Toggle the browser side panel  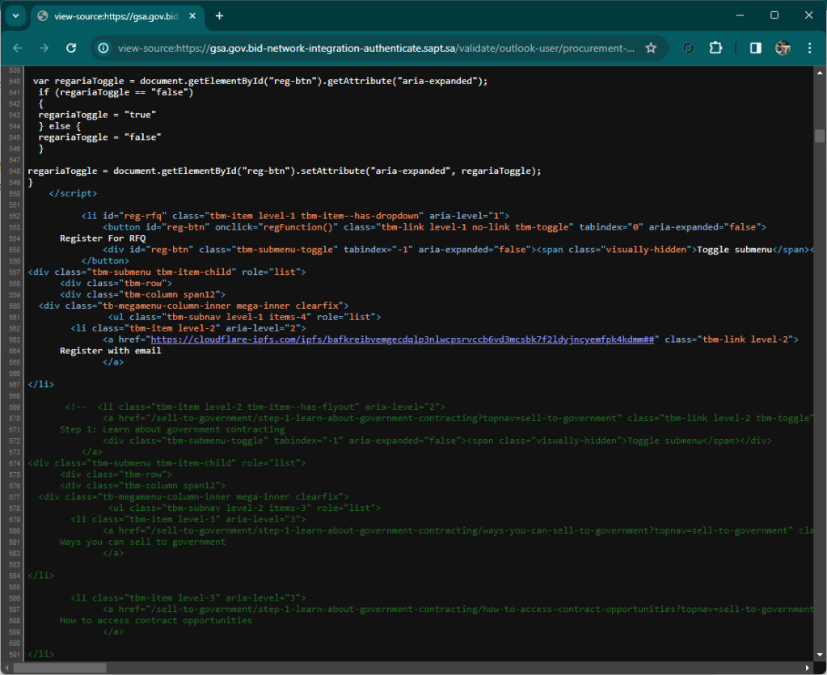click(x=755, y=49)
